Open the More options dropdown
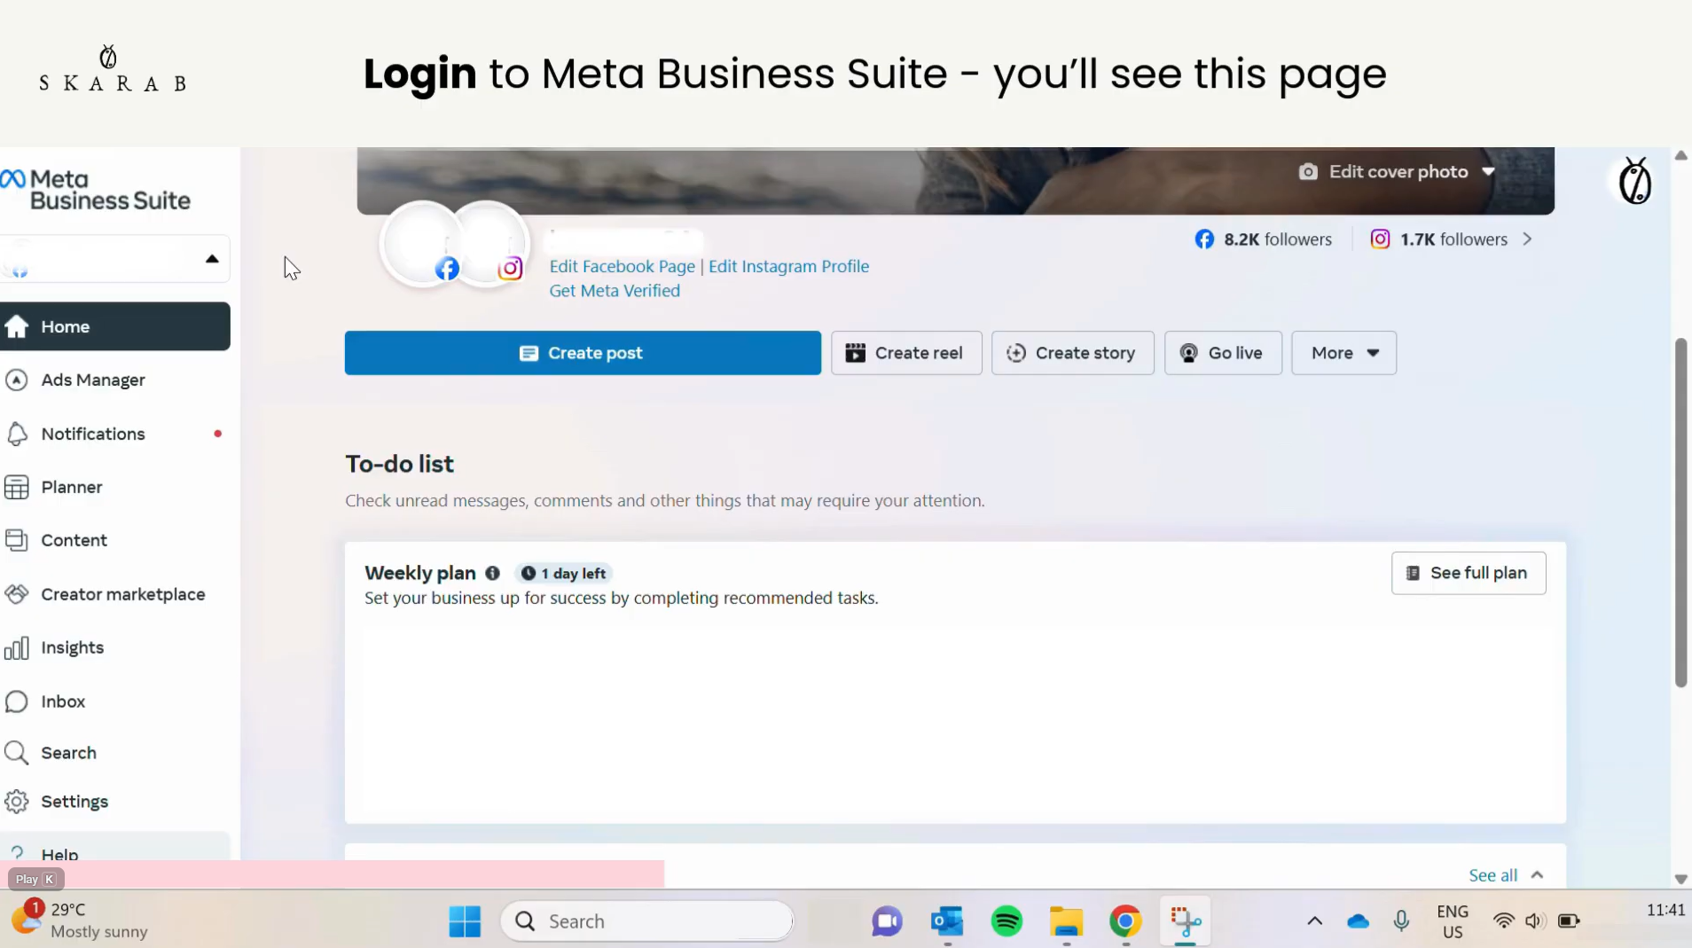 [x=1344, y=352]
